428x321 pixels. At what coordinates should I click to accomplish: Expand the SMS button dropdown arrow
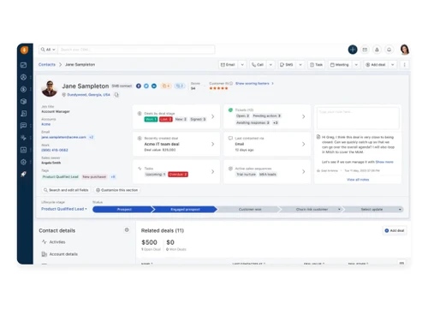click(300, 65)
